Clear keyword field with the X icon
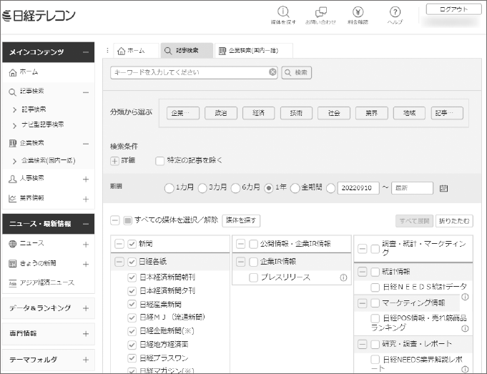This screenshot has height=374, width=487. pyautogui.click(x=272, y=72)
